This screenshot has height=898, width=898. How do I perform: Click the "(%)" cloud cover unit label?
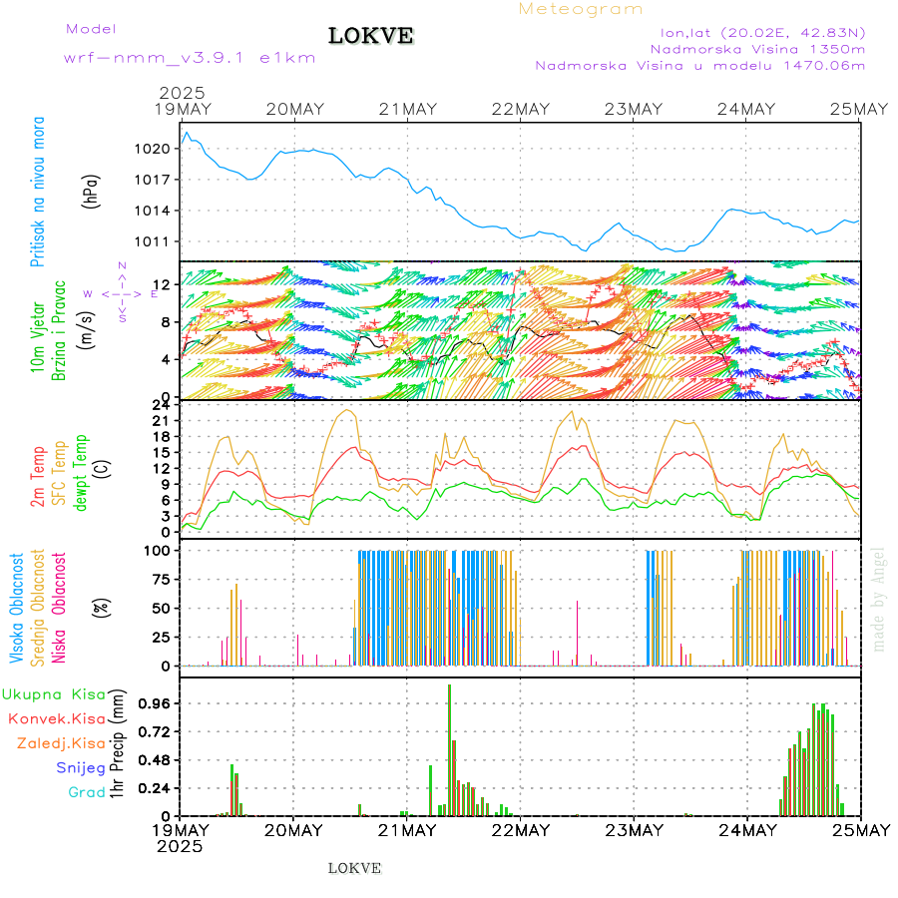[x=101, y=607]
